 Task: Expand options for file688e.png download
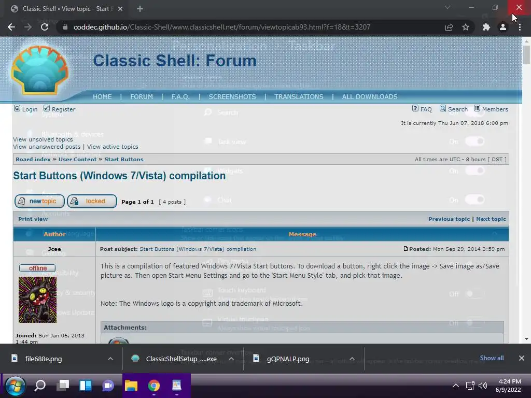110,359
